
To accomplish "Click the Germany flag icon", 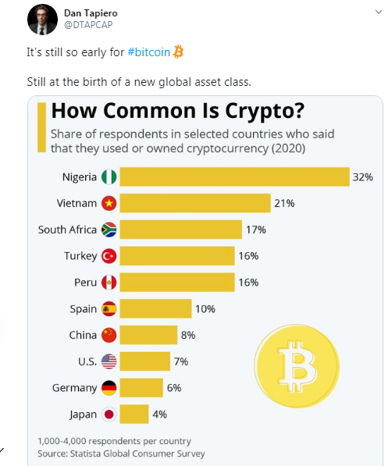I will (109, 388).
